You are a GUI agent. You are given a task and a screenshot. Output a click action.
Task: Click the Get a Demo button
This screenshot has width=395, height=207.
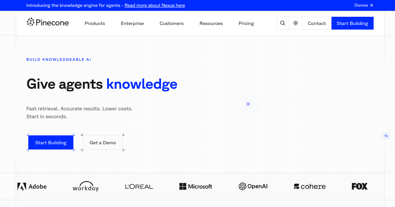103,143
